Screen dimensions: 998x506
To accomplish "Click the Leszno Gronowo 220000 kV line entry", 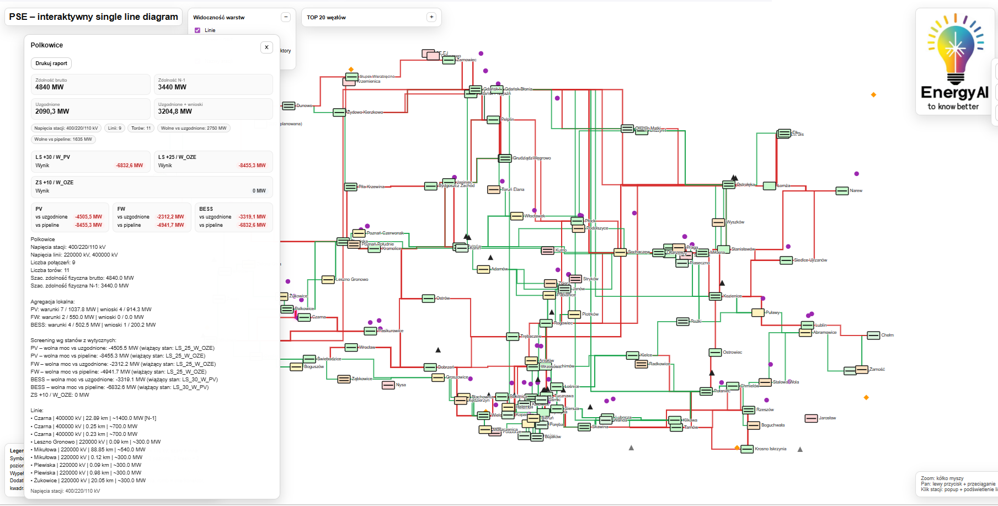I will 96,442.
